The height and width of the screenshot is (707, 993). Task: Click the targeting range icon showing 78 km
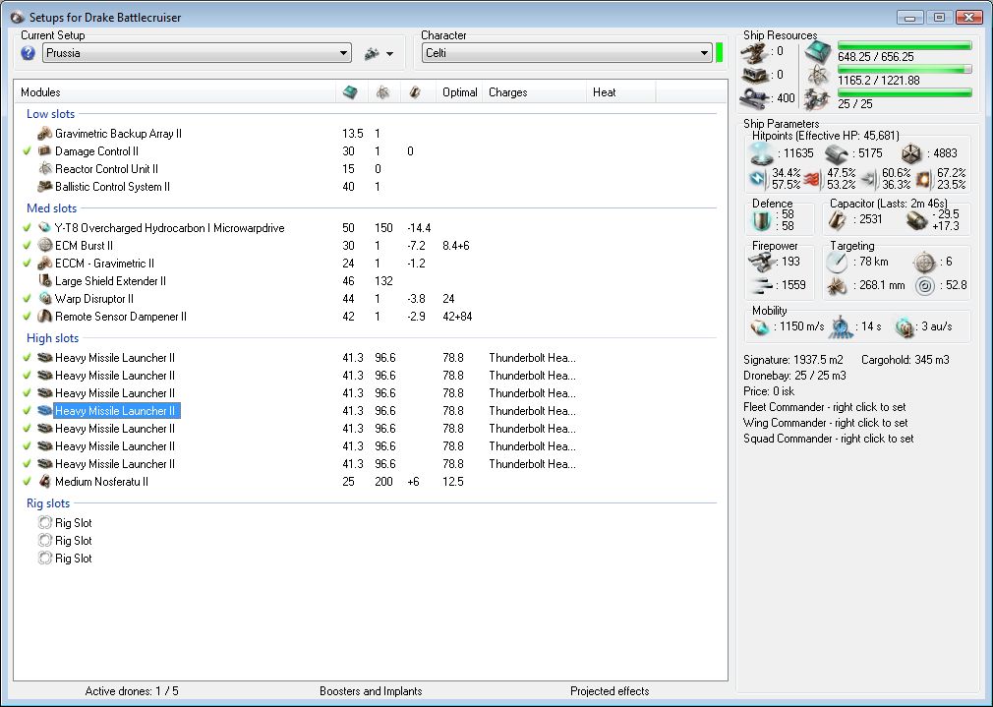tap(838, 262)
